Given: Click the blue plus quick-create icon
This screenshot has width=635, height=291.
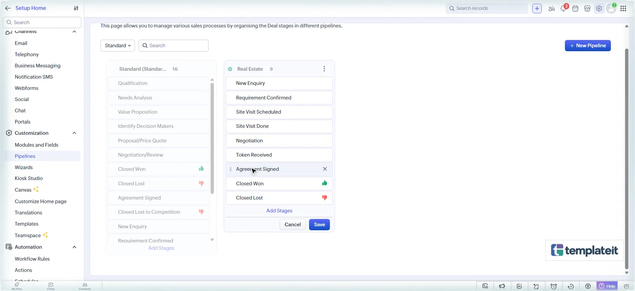Looking at the screenshot, I should click(537, 8).
